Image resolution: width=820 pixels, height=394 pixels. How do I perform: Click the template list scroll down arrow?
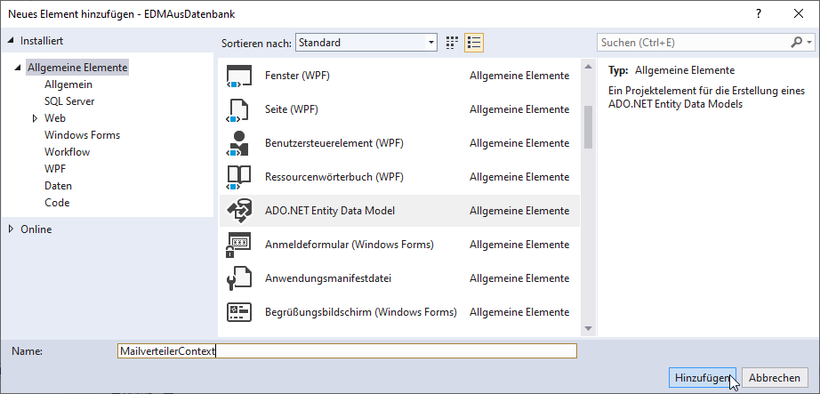point(588,328)
